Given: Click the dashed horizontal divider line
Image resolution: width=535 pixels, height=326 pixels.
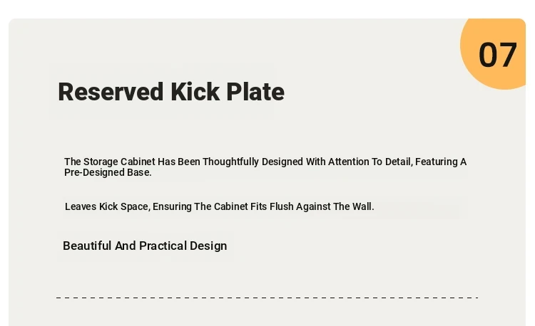Looking at the screenshot, I should coord(267,298).
